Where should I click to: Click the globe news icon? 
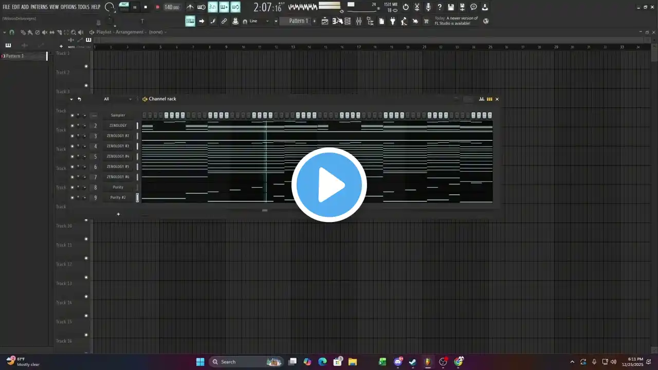pos(486,21)
